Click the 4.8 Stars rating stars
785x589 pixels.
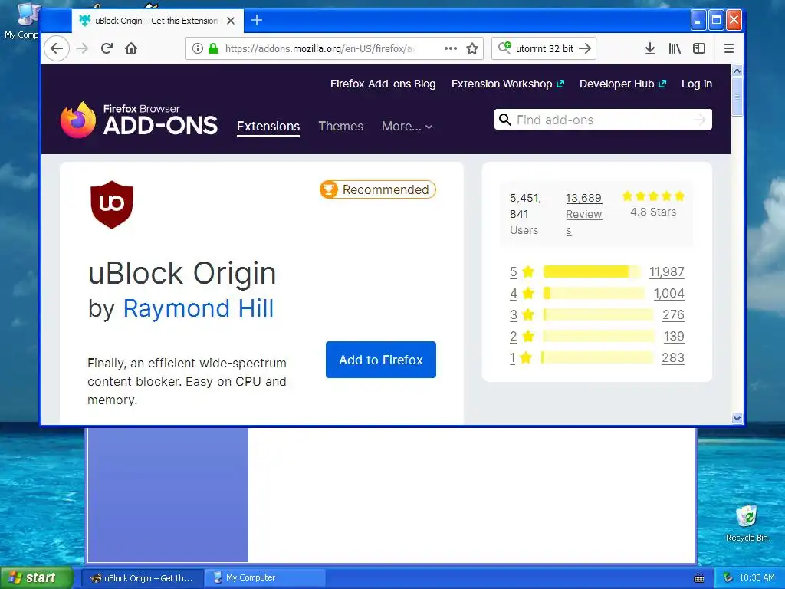653,196
